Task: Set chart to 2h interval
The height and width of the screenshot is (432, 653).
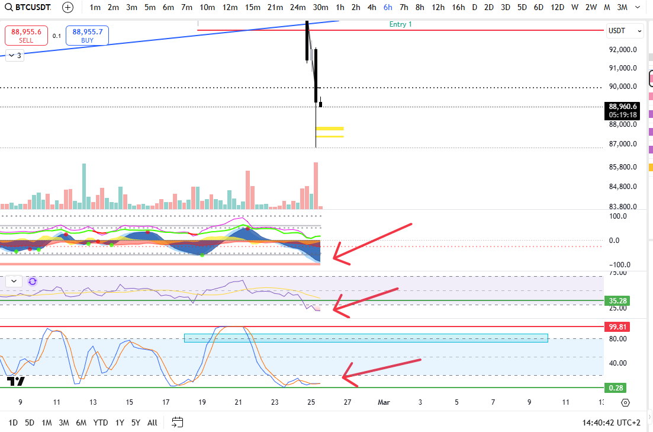Action: click(356, 7)
